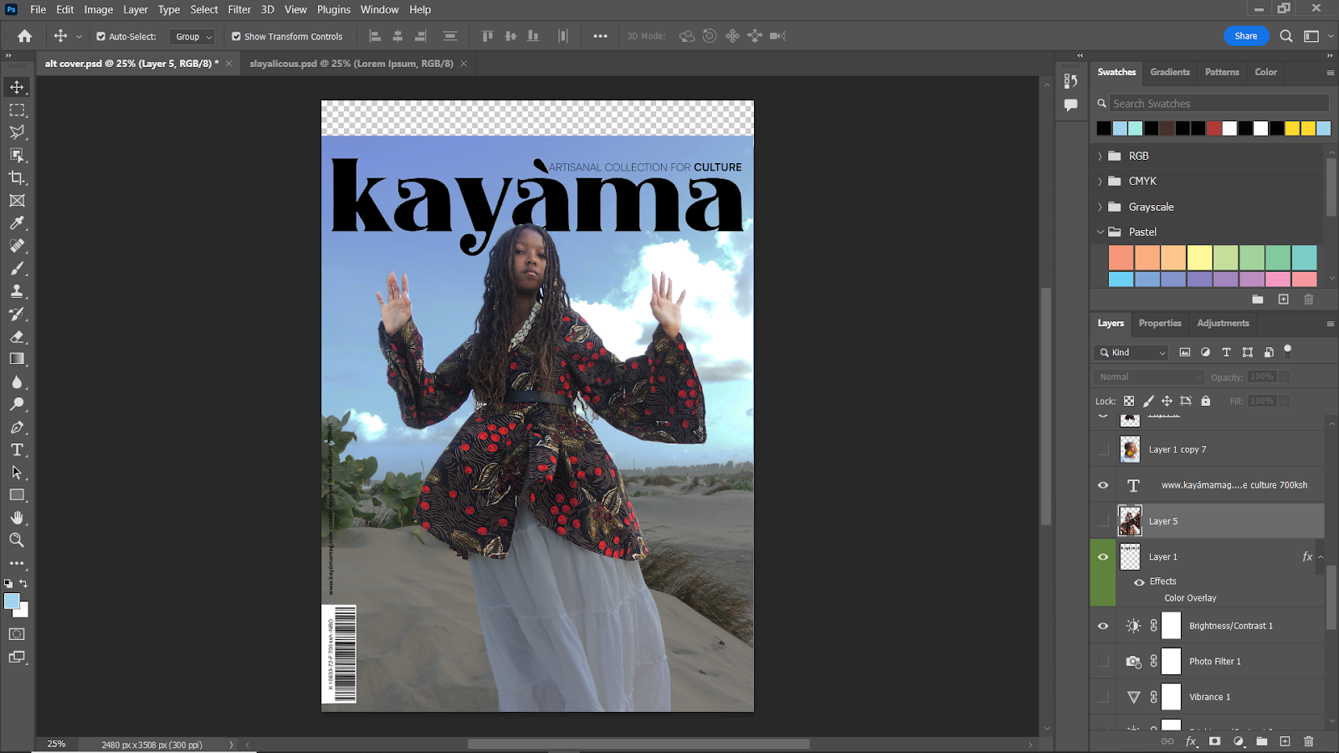Open the layer filter Kind dropdown
Image resolution: width=1339 pixels, height=753 pixels.
point(1131,352)
